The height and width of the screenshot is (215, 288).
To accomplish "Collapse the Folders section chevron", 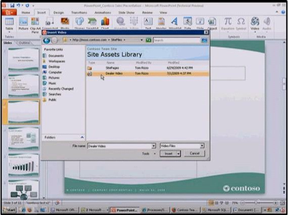I will [82, 137].
